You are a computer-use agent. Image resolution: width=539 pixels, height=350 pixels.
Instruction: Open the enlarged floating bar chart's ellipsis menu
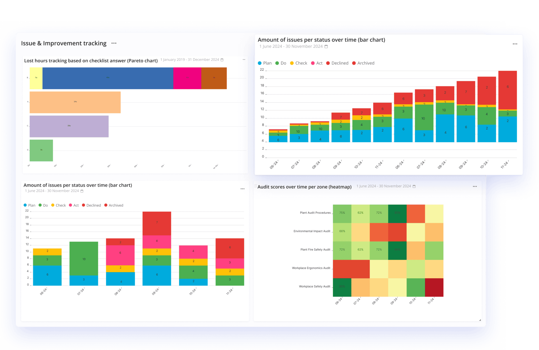point(515,44)
